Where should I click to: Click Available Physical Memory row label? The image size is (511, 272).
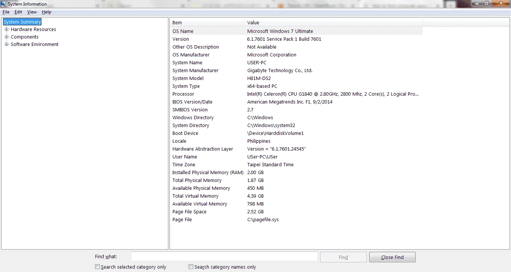coord(201,188)
